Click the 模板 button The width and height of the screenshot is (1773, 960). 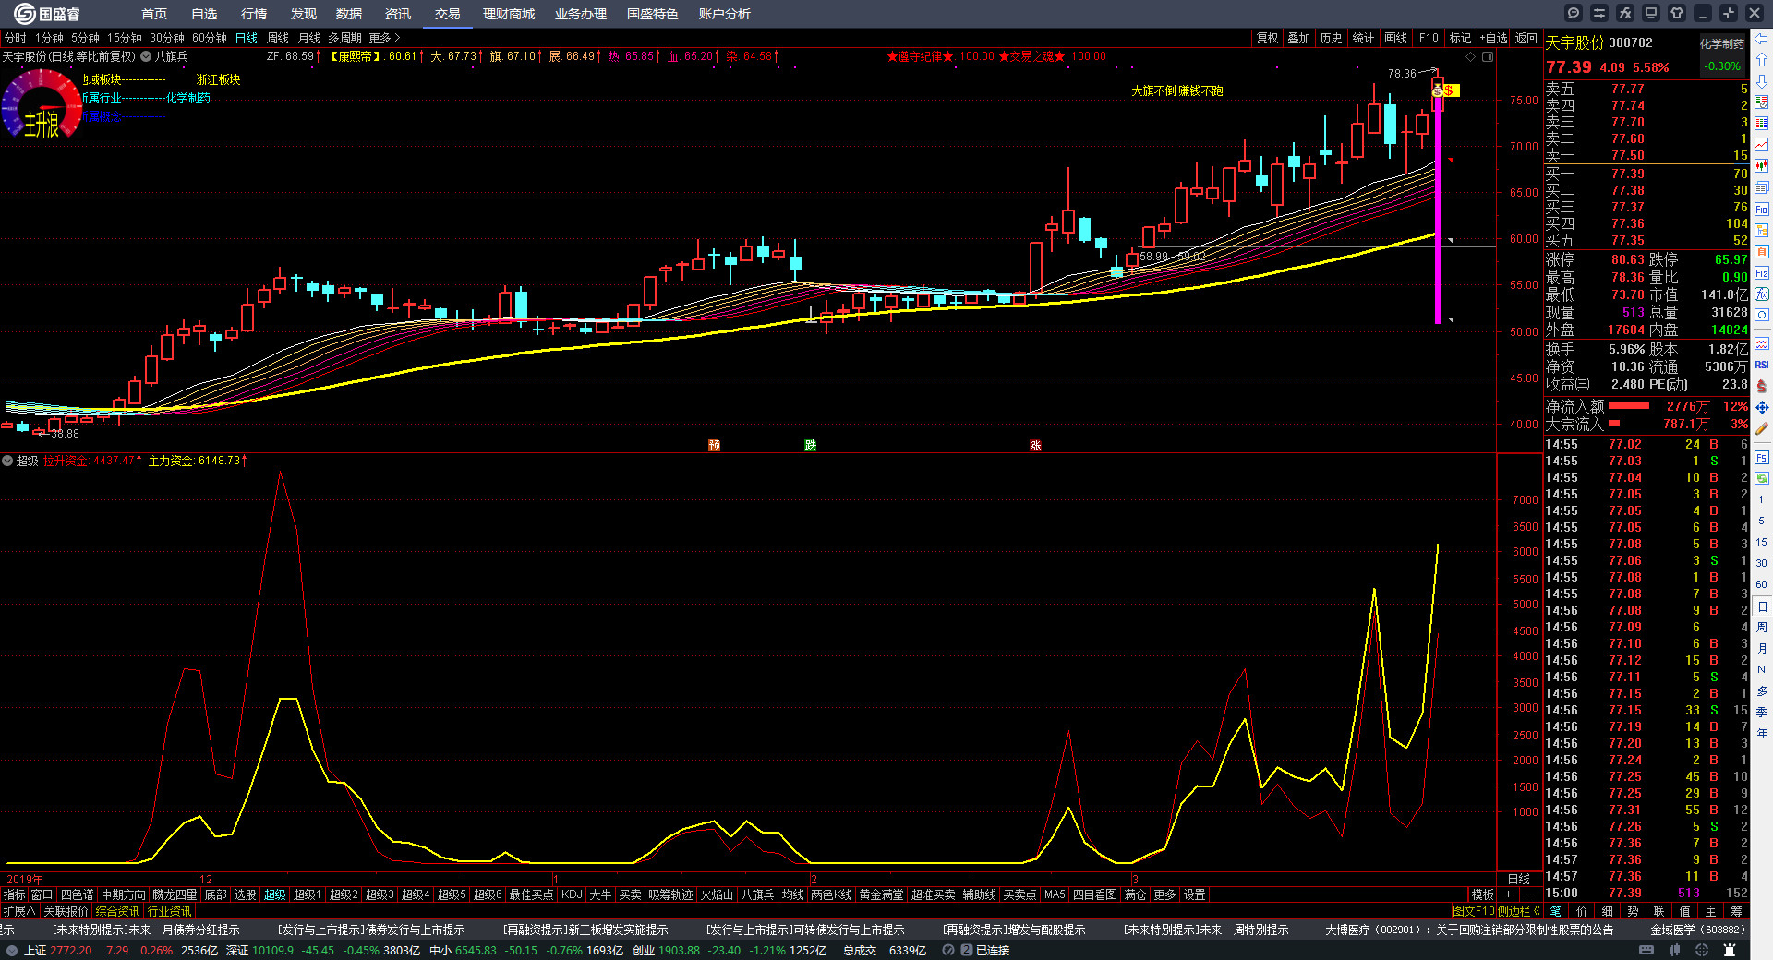click(1483, 894)
